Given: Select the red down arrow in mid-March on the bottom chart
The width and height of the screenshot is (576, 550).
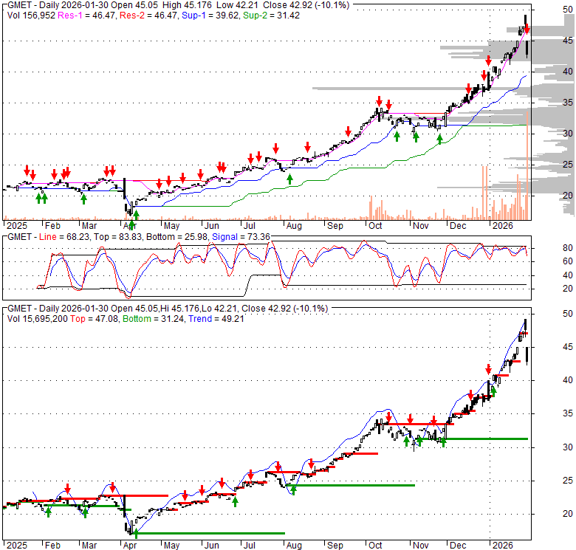Looking at the screenshot, I should tap(112, 487).
